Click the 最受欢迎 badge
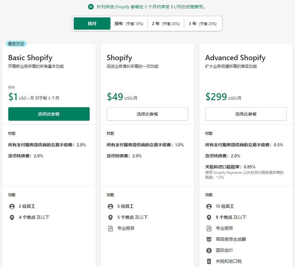This screenshot has height=267, width=295. 16,44
